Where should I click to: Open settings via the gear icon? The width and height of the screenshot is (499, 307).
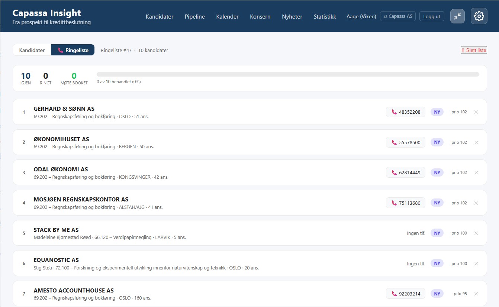pyautogui.click(x=479, y=16)
